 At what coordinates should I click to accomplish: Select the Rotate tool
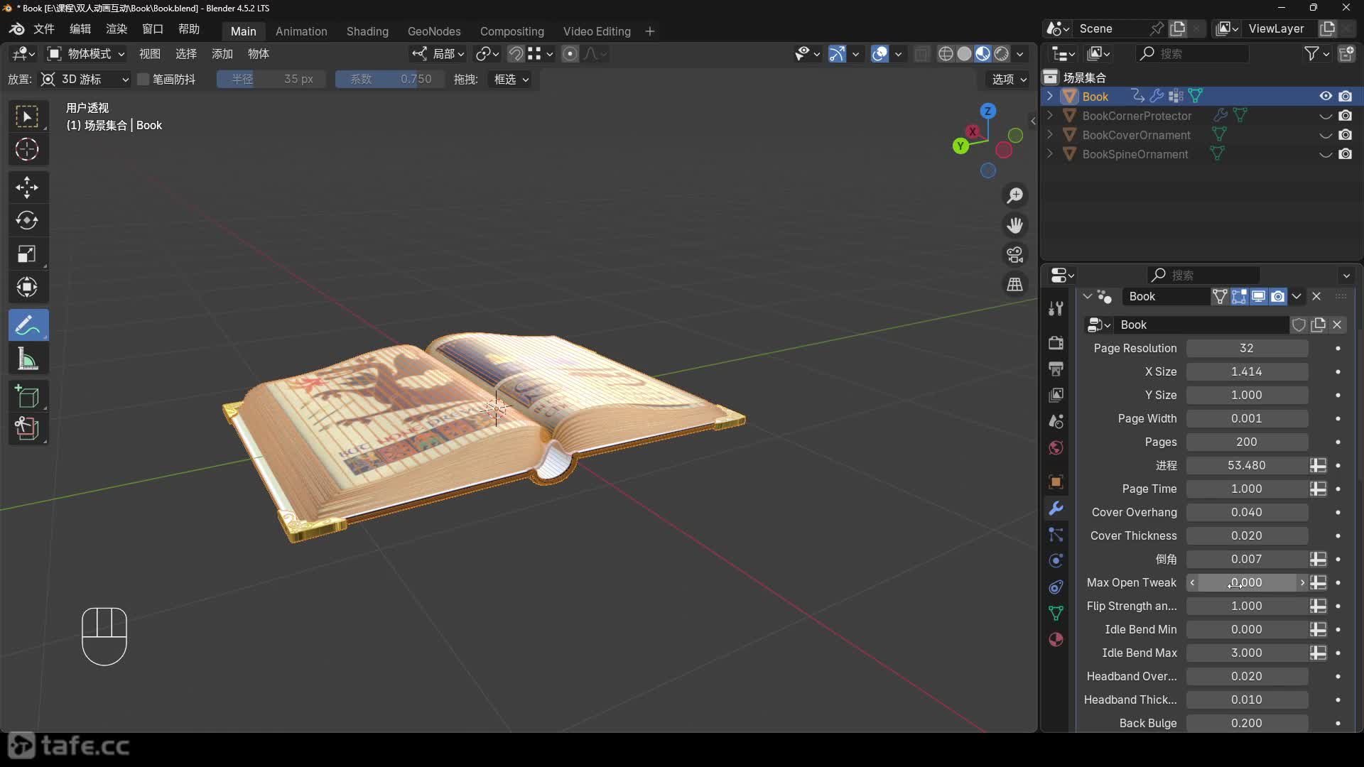click(x=27, y=221)
